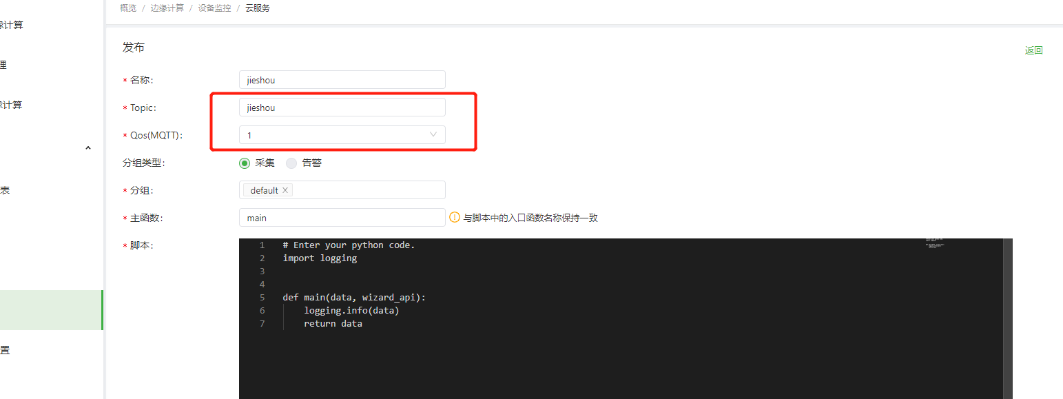
Task: Open the Qos(MQTT) select box showing 1
Action: point(342,135)
